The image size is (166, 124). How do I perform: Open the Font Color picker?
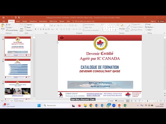pos(57,29)
